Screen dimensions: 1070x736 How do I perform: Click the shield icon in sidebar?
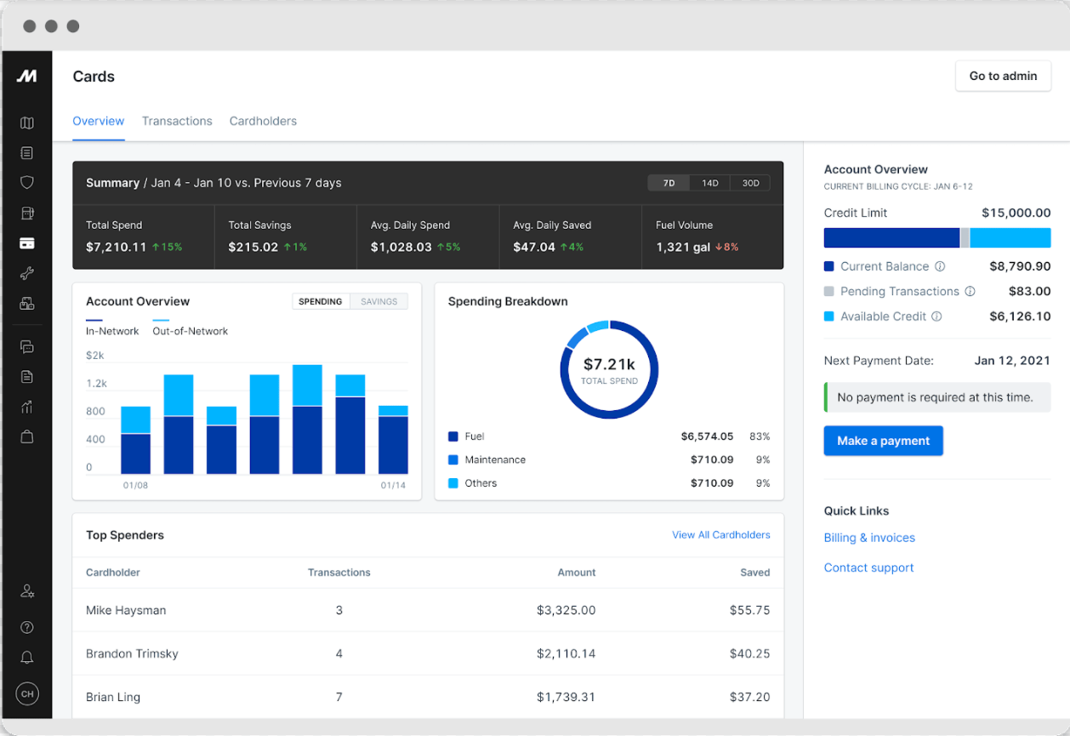click(26, 182)
